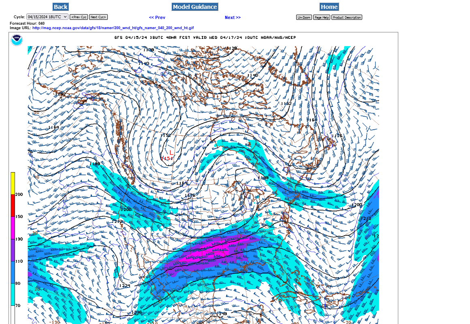Click the blue legend swatch above 90
The image size is (470, 324).
pyautogui.click(x=13, y=272)
